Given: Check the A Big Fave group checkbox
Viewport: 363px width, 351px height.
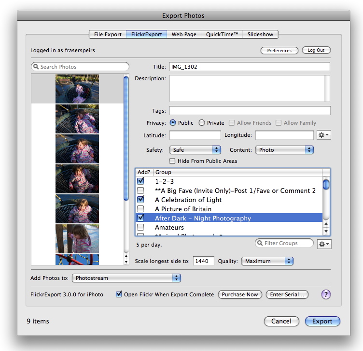Looking at the screenshot, I should (140, 190).
